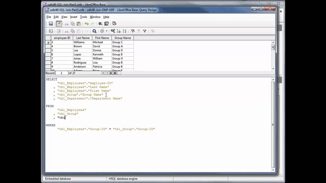Click the FROM keyword in SQL editor
326x183 pixels.
tap(50, 106)
